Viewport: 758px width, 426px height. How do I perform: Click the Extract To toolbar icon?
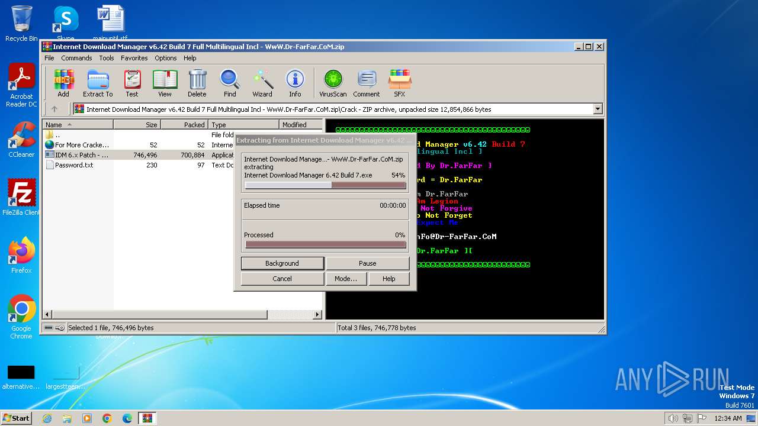tap(98, 83)
